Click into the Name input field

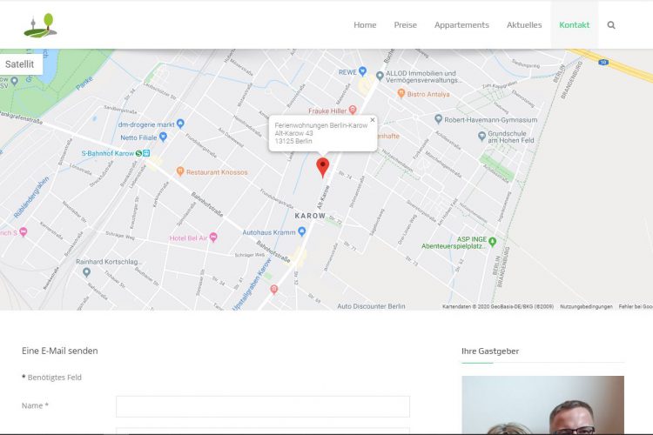(x=262, y=406)
